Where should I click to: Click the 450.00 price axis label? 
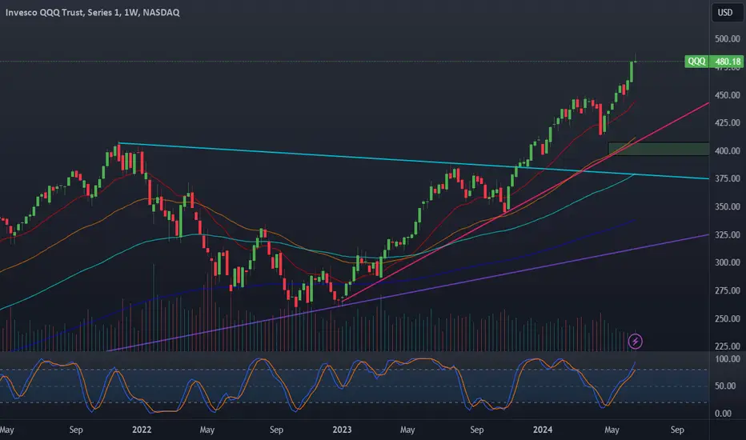coord(728,95)
